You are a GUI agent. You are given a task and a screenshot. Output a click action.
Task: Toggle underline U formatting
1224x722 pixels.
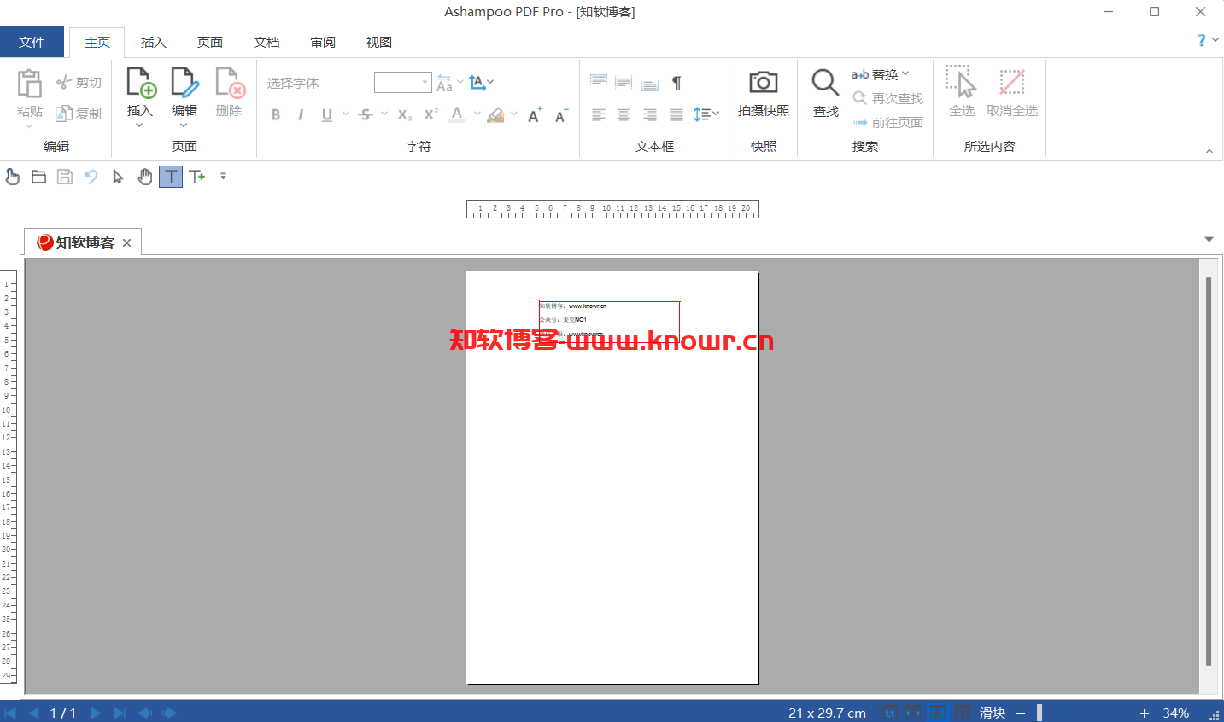(x=327, y=114)
